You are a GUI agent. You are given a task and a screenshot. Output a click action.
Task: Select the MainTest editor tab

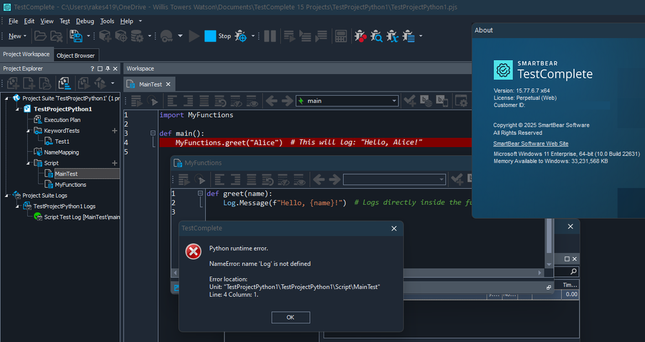(150, 85)
